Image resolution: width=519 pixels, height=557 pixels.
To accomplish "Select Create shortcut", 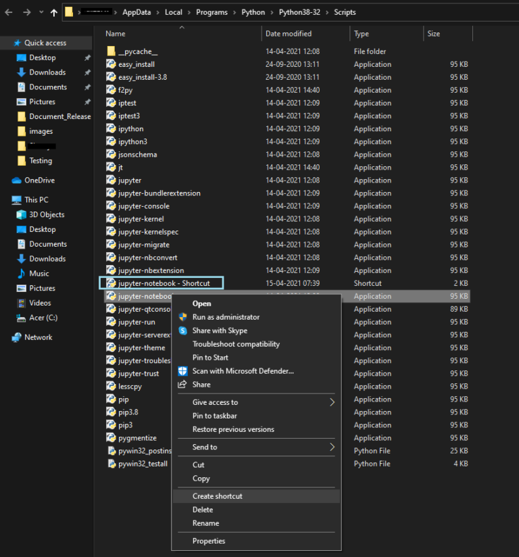I will tap(256, 496).
